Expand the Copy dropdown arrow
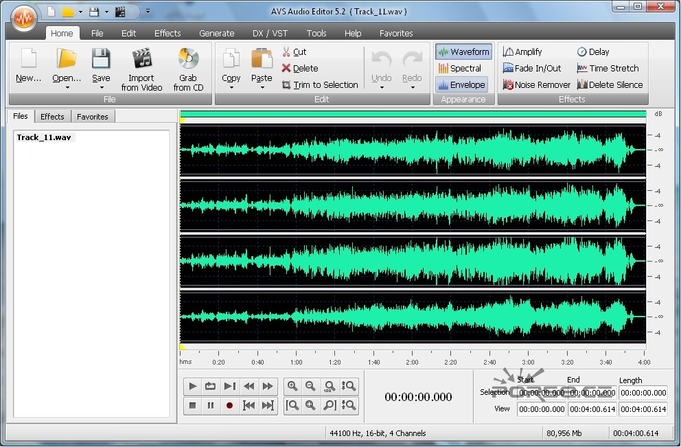Image resolution: width=681 pixels, height=447 pixels. coord(231,88)
